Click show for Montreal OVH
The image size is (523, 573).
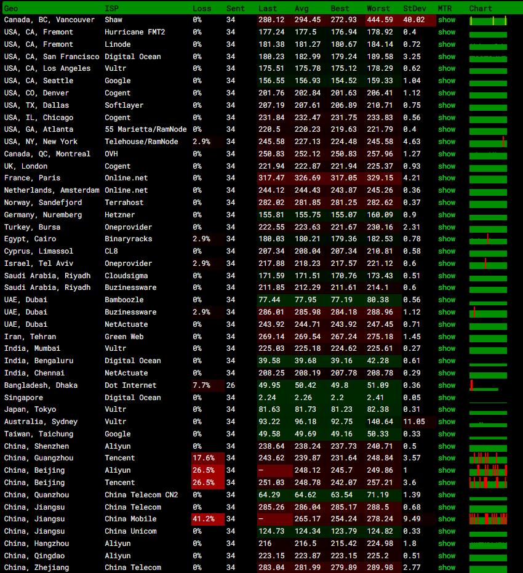click(x=447, y=154)
